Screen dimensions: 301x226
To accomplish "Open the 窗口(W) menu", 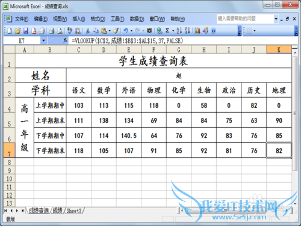I will coord(157,19).
